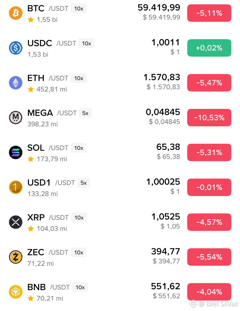Select the ETH price 1.570,83
The image size is (240, 311).
pos(162,77)
